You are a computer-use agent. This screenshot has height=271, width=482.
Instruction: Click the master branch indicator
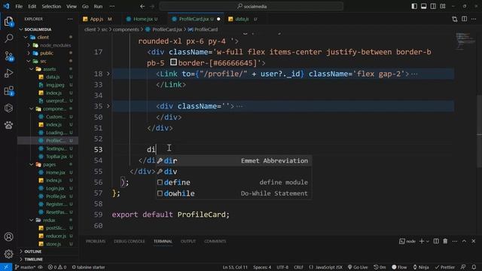[x=25, y=267]
